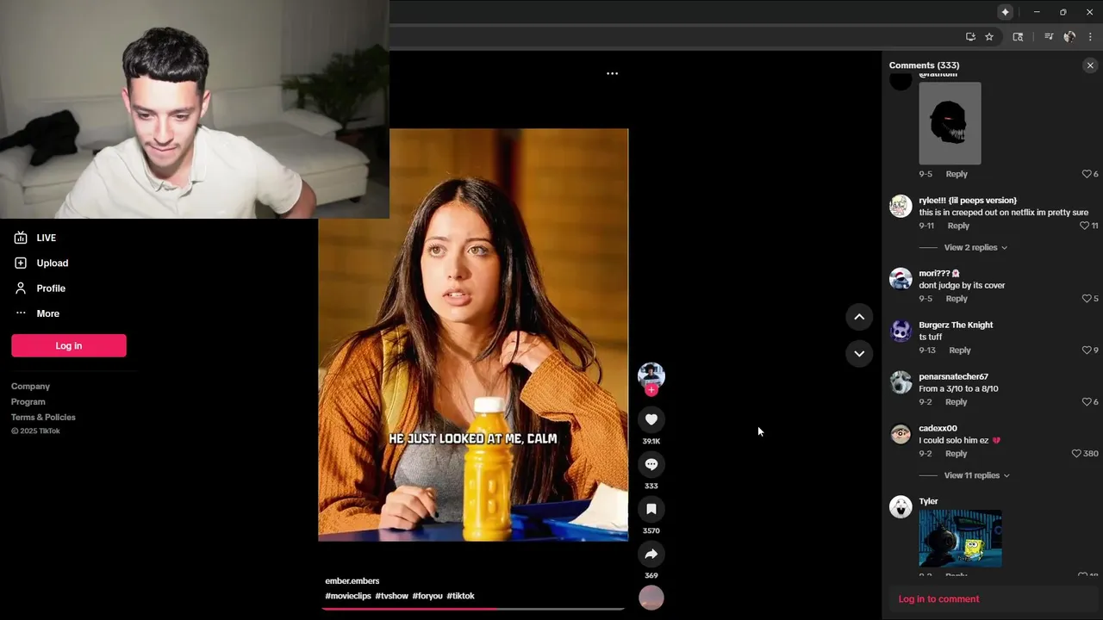Open penarsnatecher67 commenter avatar
This screenshot has height=620, width=1103.
(x=900, y=382)
